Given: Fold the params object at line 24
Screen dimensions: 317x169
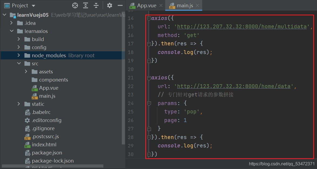Looking at the screenshot, I should click(149, 103).
